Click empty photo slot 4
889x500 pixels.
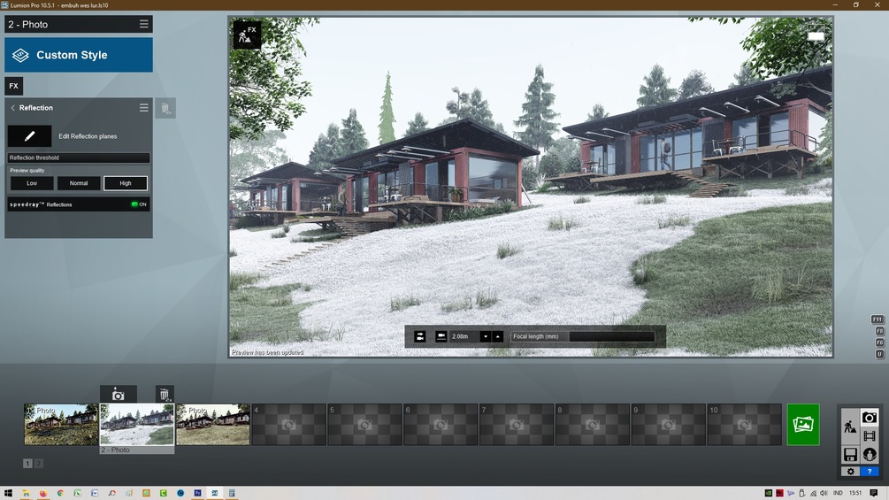coord(289,424)
